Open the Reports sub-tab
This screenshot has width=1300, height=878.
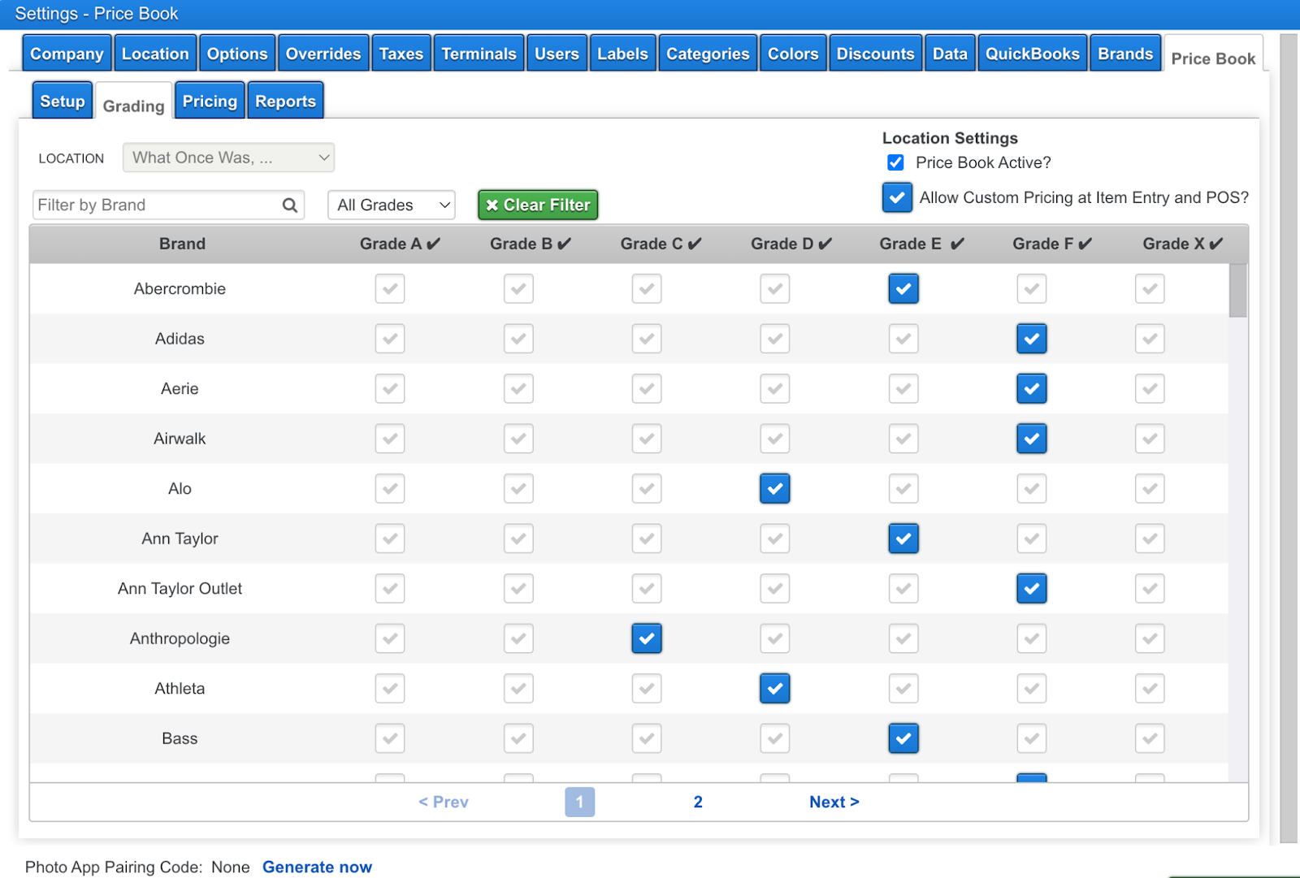click(285, 101)
